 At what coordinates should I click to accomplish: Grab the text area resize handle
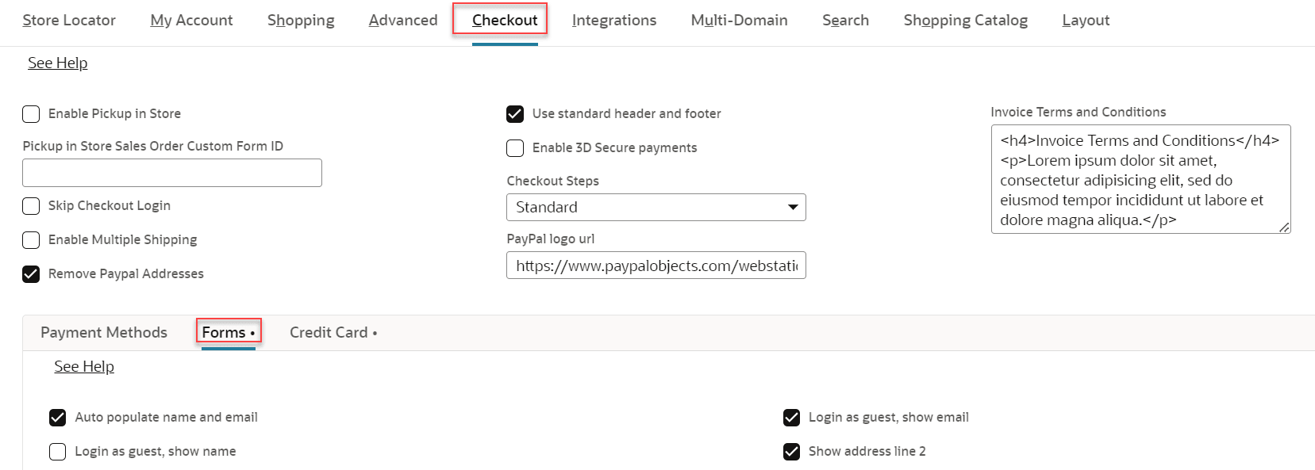1284,227
